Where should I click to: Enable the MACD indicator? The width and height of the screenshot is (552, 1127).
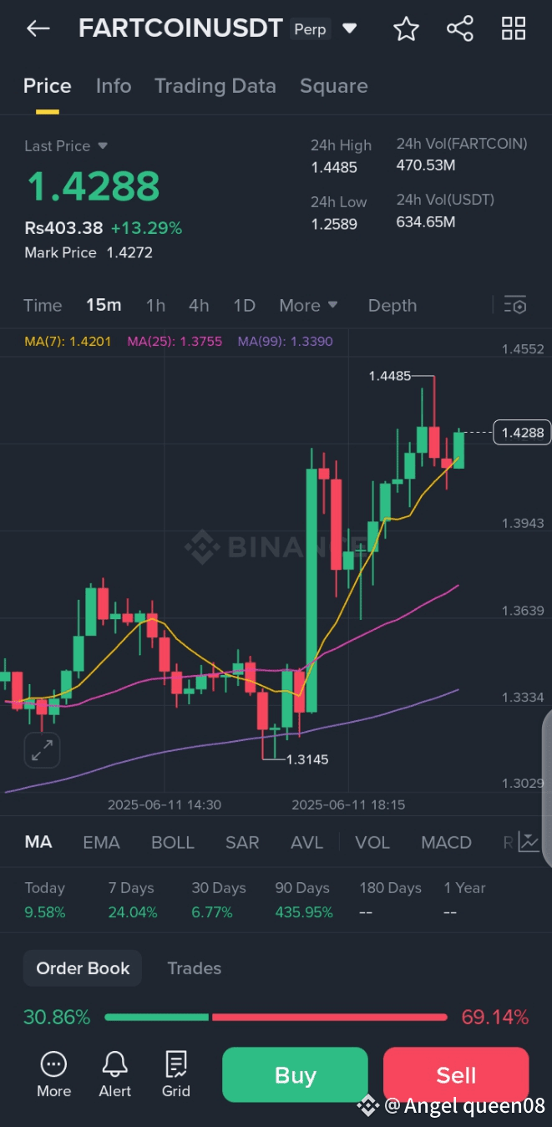(446, 842)
